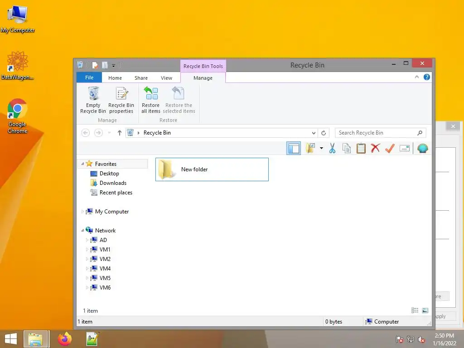Switch to details view icon
The height and width of the screenshot is (348, 464).
point(415,310)
